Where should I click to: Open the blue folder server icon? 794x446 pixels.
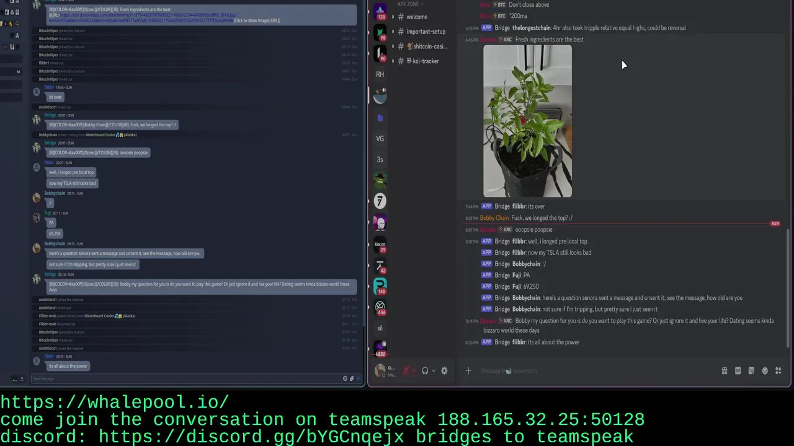click(380, 118)
